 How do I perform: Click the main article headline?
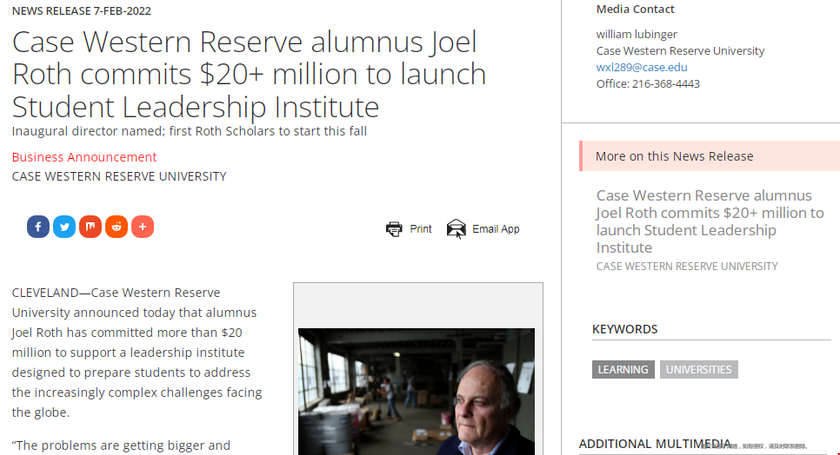[x=249, y=75]
